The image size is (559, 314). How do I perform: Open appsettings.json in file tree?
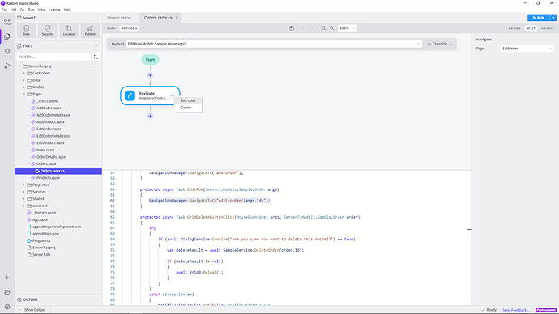45,234
